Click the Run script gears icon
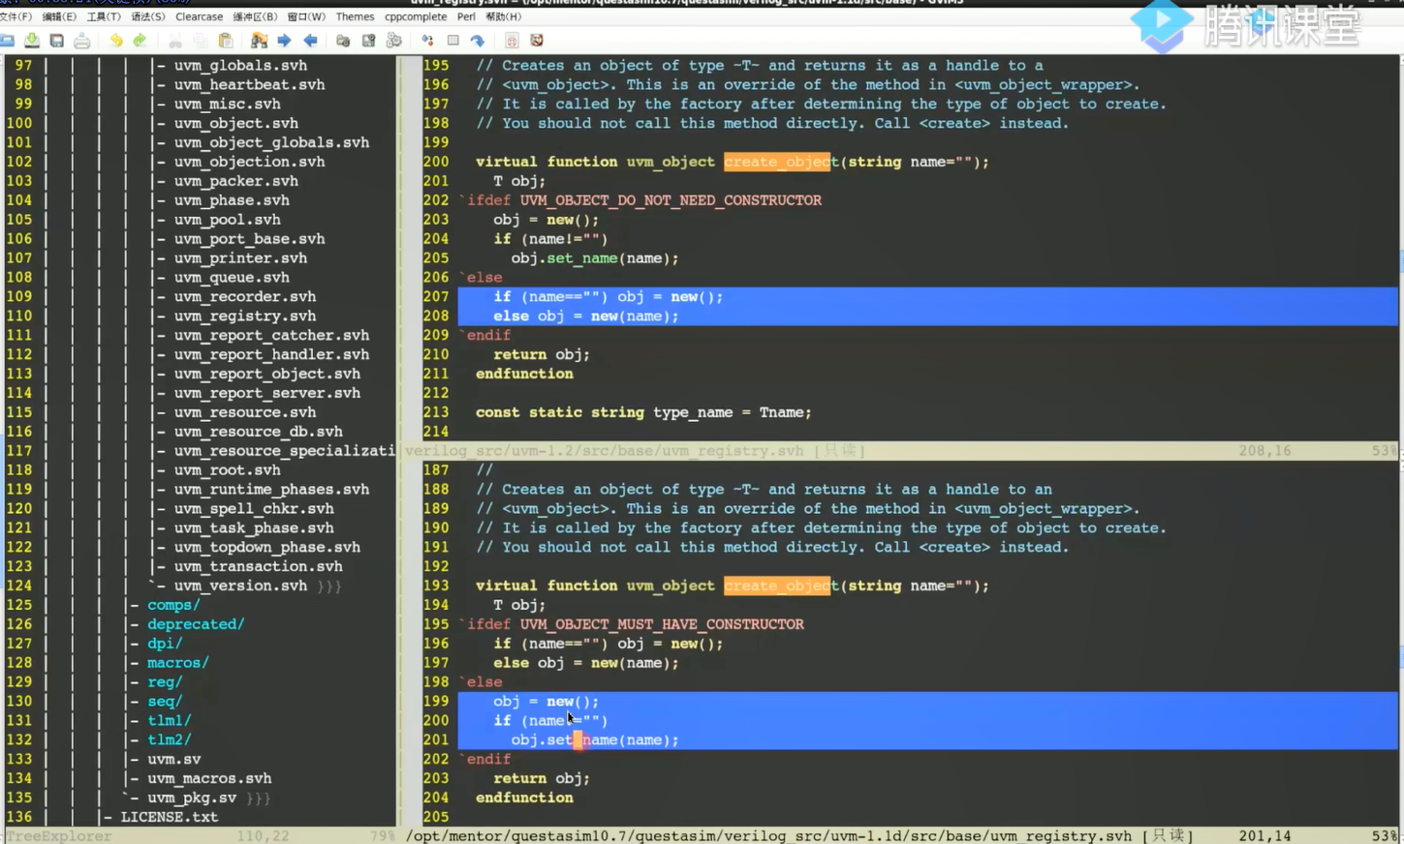 click(x=393, y=41)
